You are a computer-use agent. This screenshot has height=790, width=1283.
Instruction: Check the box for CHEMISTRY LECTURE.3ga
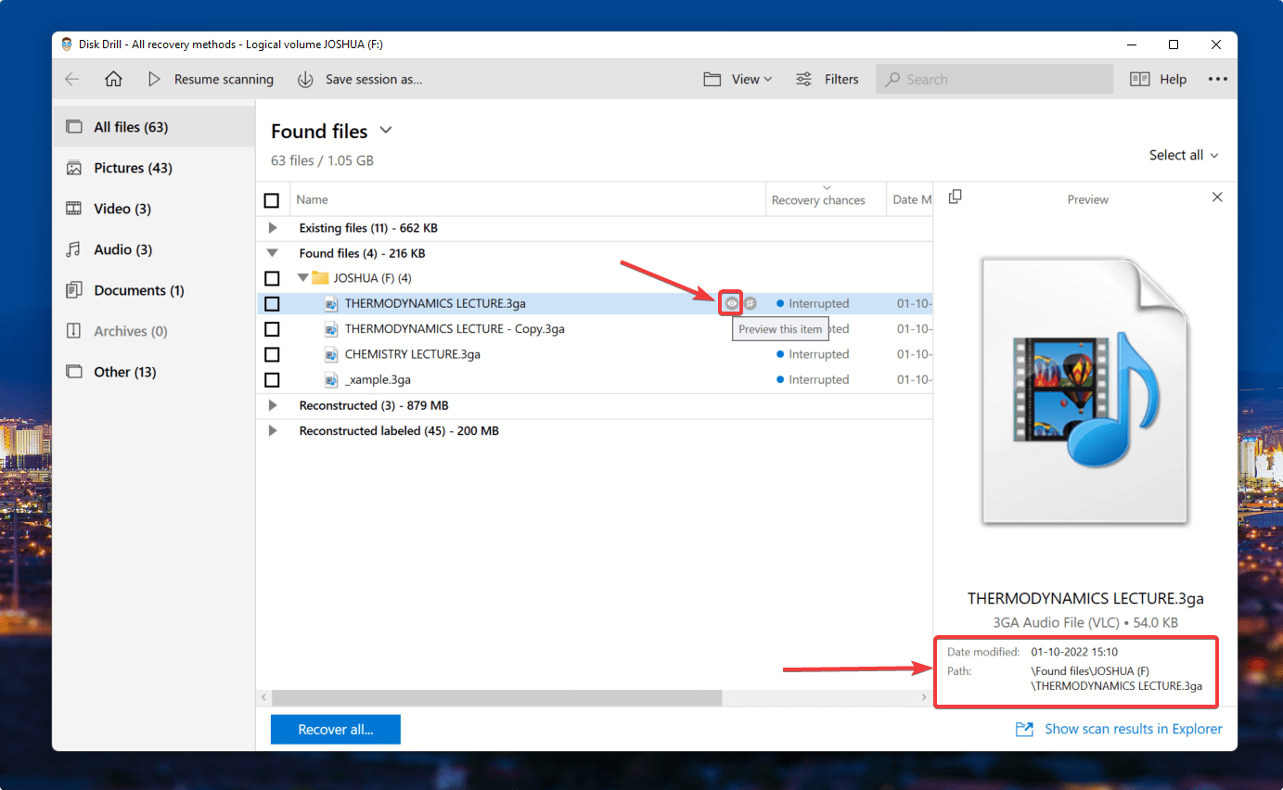tap(272, 354)
